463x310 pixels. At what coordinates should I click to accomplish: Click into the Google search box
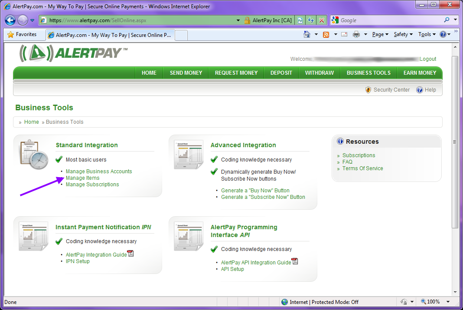click(390, 20)
